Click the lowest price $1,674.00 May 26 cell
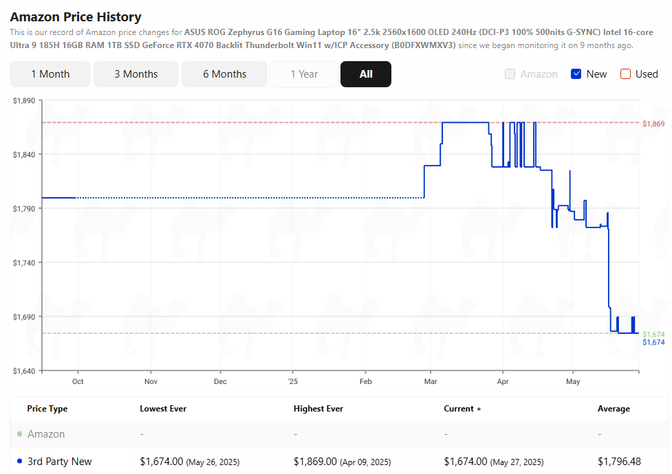The image size is (672, 474). click(189, 462)
